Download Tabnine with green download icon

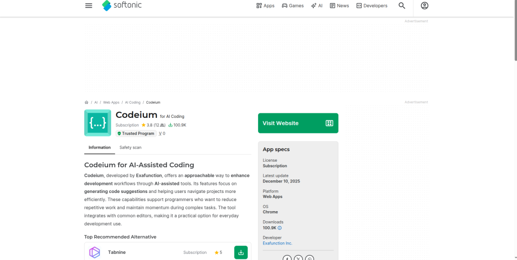[241, 252]
